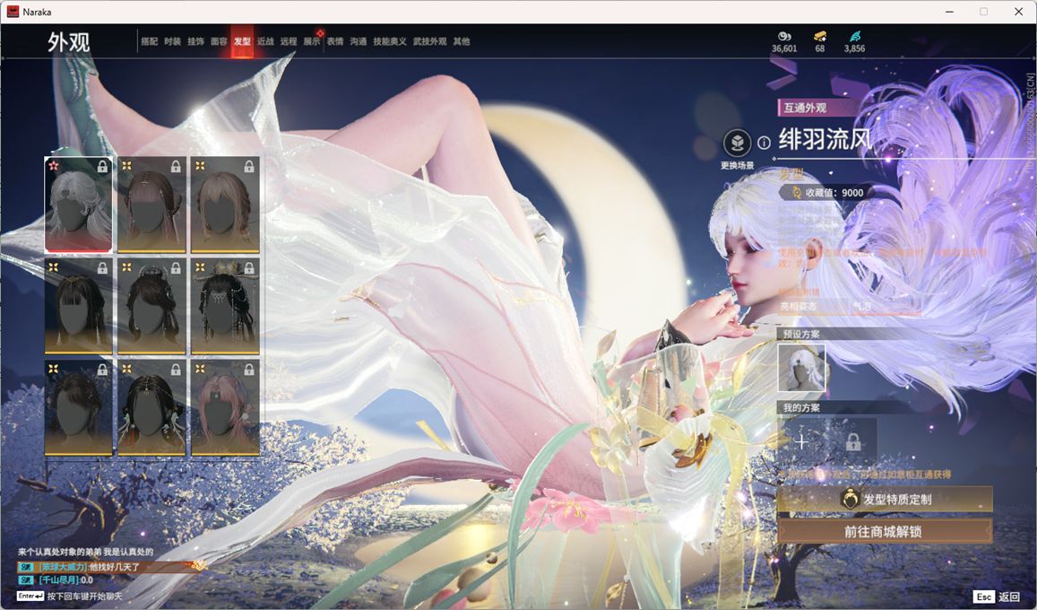Select the pink-haired hairstyle card
This screenshot has width=1037, height=610.
[x=225, y=408]
